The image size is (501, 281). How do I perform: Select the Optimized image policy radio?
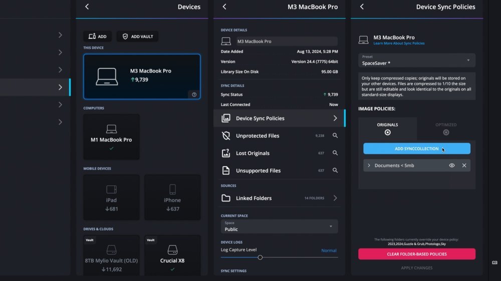click(x=446, y=132)
